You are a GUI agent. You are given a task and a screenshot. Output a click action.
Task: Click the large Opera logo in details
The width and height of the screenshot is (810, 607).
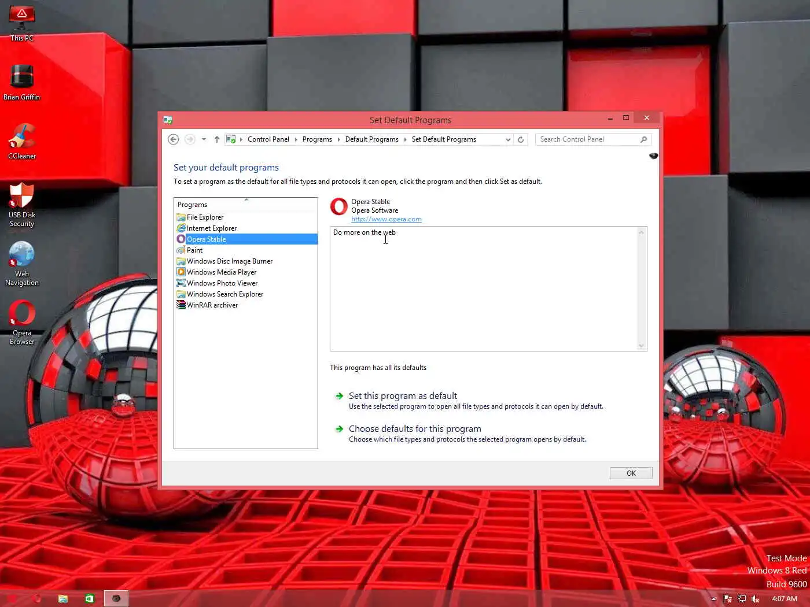(x=339, y=206)
